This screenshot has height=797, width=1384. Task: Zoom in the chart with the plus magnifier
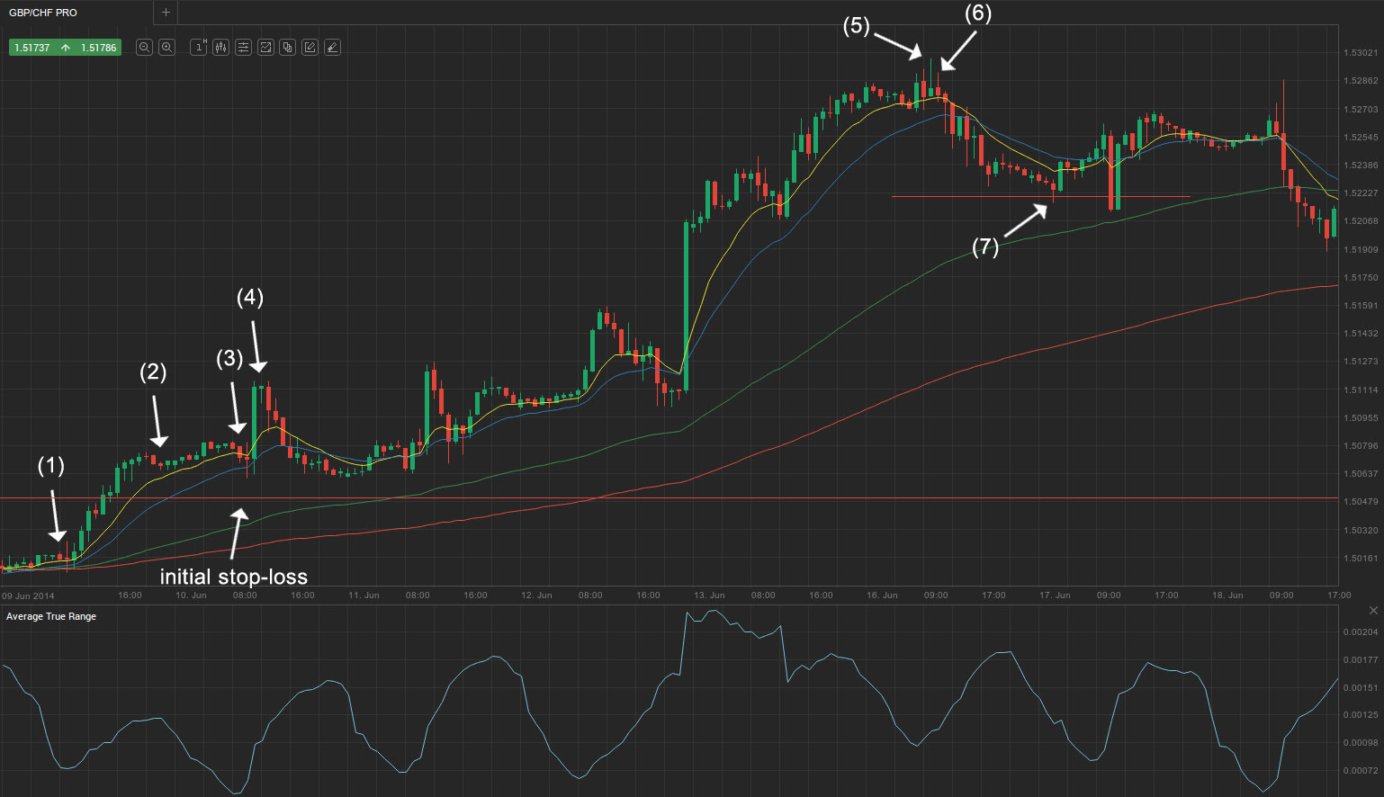click(166, 48)
